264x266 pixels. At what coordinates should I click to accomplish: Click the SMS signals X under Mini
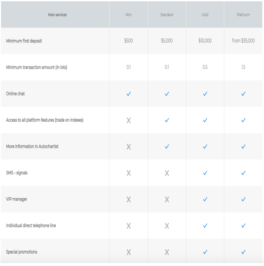[x=129, y=173]
